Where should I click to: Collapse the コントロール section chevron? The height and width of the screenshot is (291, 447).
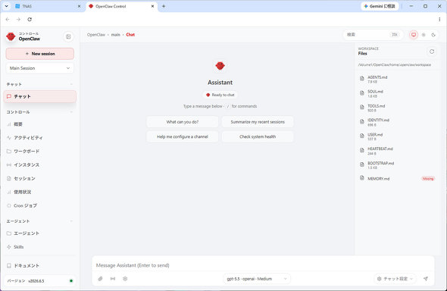click(71, 112)
